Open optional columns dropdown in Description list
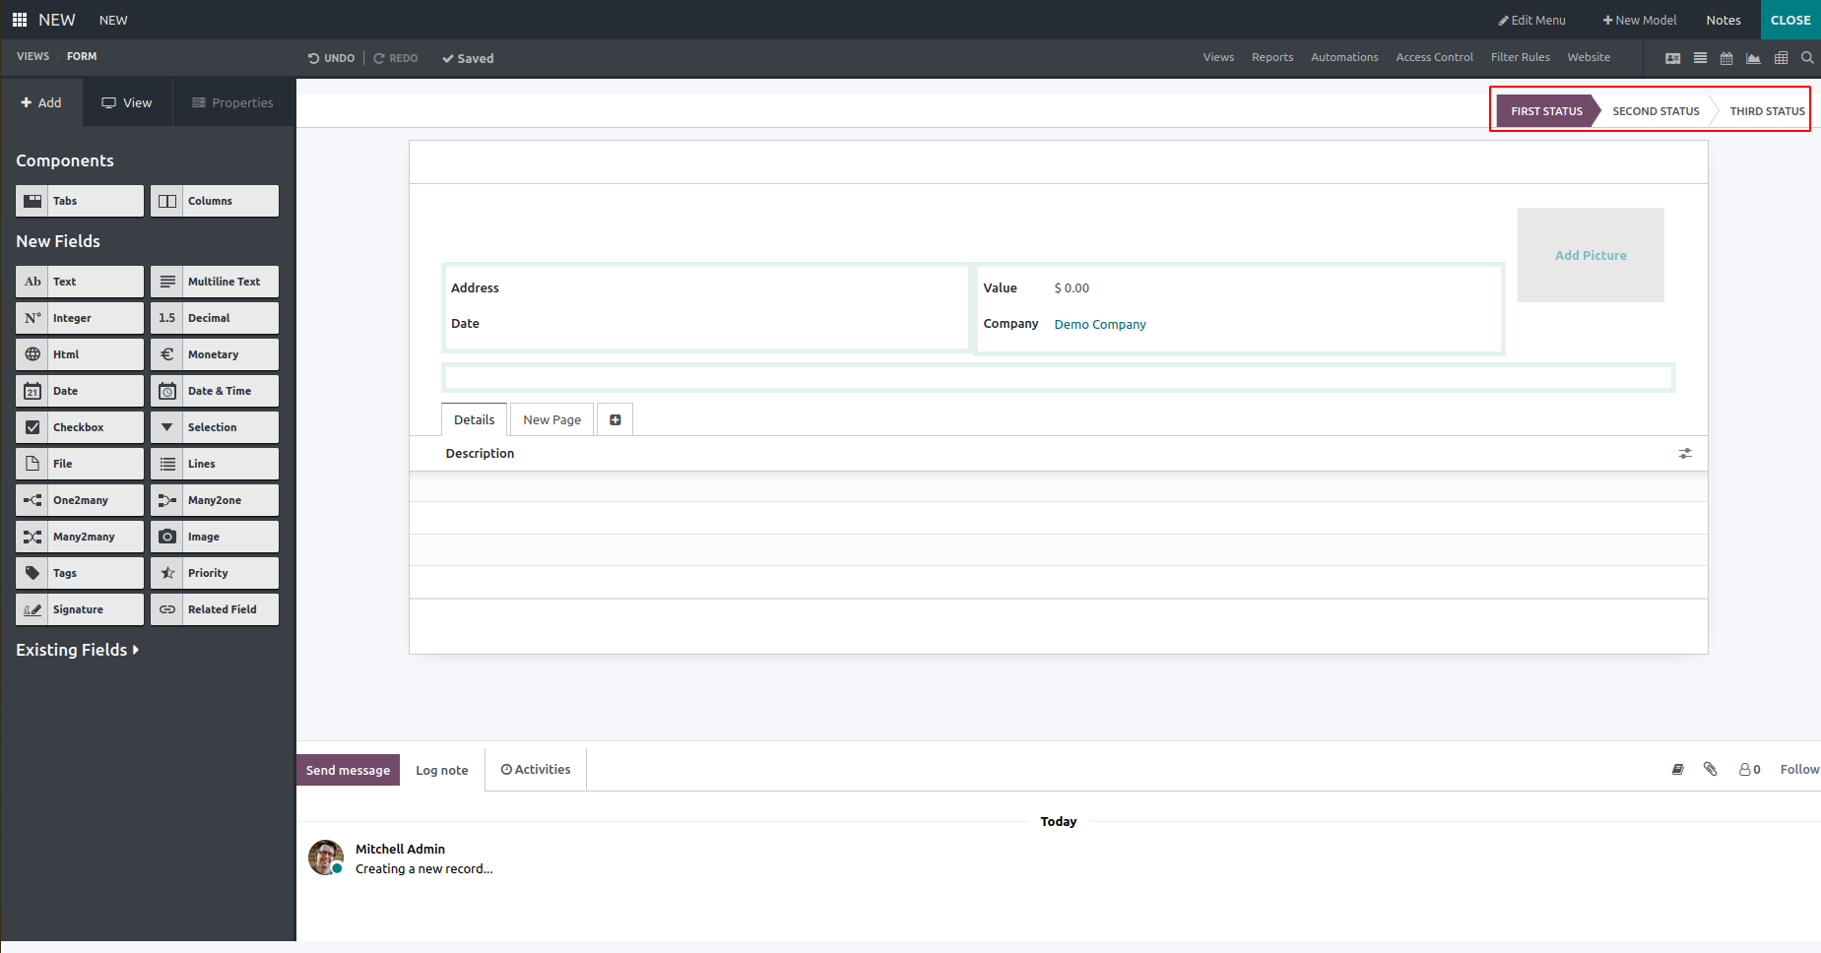The height and width of the screenshot is (953, 1821). point(1685,454)
